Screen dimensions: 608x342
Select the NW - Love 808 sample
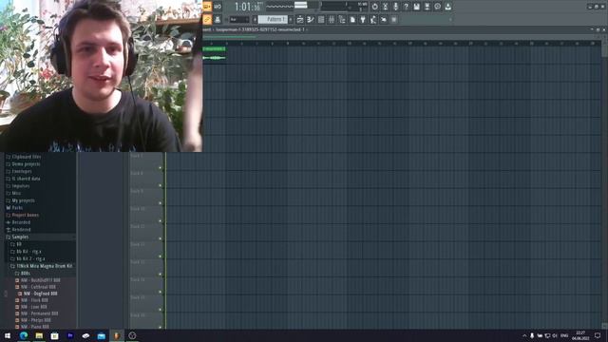[31, 307]
